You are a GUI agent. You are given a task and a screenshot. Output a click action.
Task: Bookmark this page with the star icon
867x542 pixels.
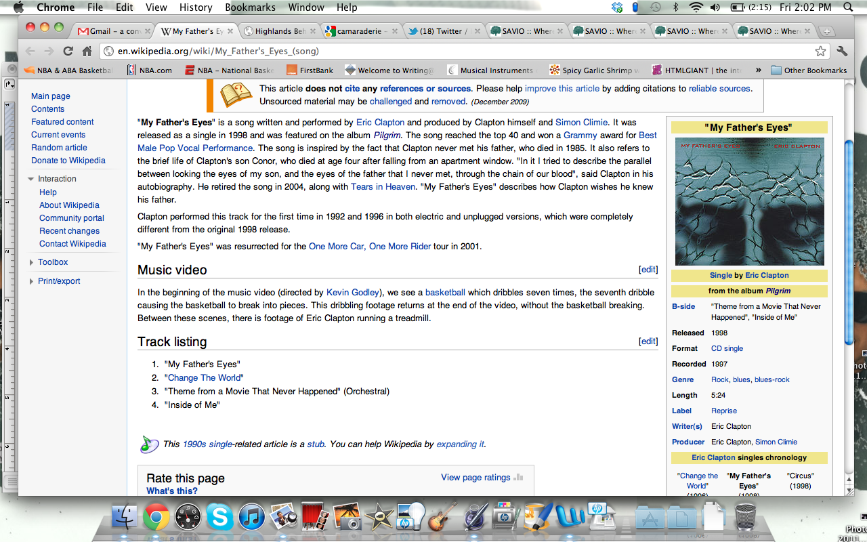click(820, 51)
